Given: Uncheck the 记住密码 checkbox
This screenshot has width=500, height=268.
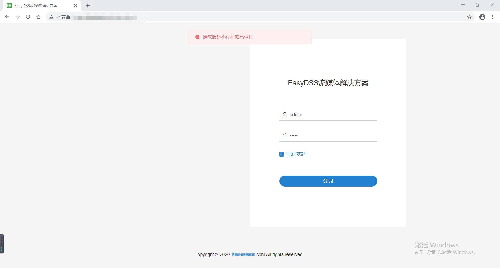Looking at the screenshot, I should coord(282,154).
